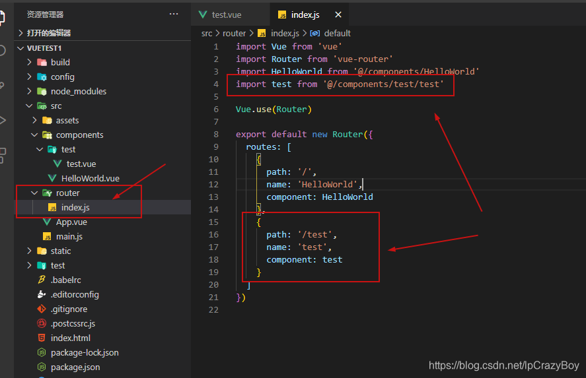Select index.js under router folder
The image size is (586, 378).
coord(75,207)
